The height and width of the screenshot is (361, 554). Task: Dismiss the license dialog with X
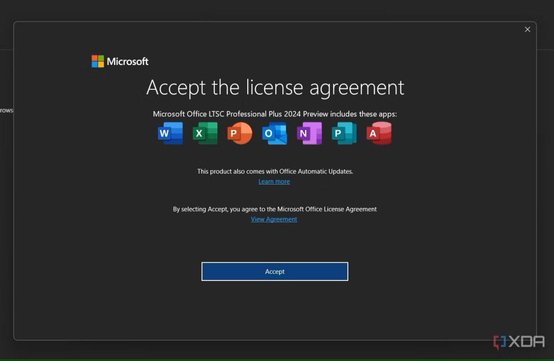(527, 29)
